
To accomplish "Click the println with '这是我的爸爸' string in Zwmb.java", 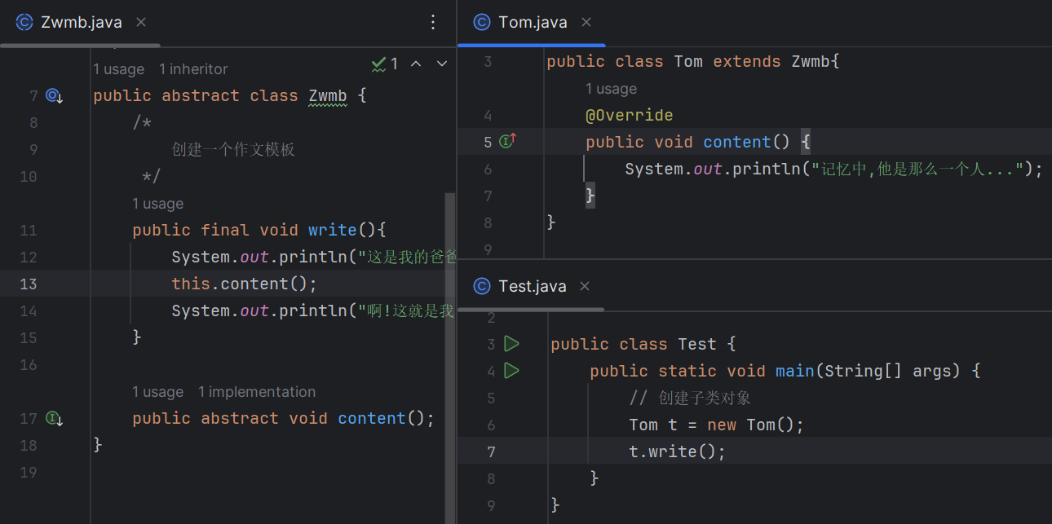I will coord(314,258).
